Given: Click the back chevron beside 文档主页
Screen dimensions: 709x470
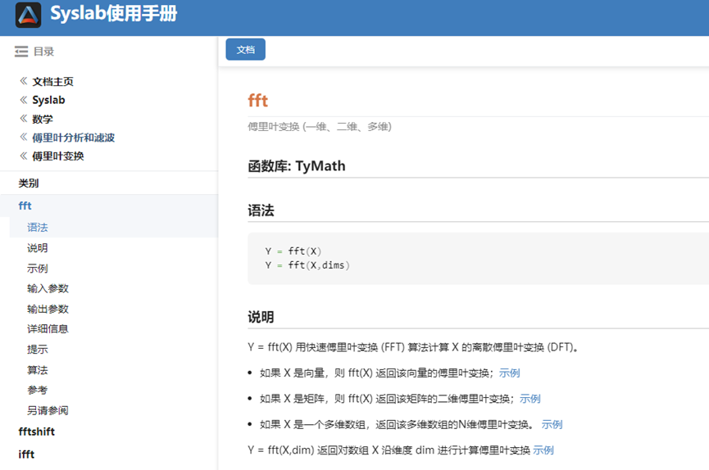Looking at the screenshot, I should [x=24, y=81].
